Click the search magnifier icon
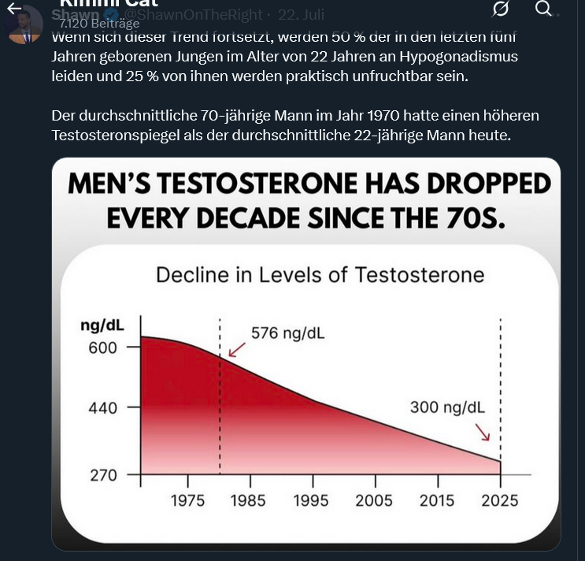Image resolution: width=585 pixels, height=561 pixels. (543, 9)
